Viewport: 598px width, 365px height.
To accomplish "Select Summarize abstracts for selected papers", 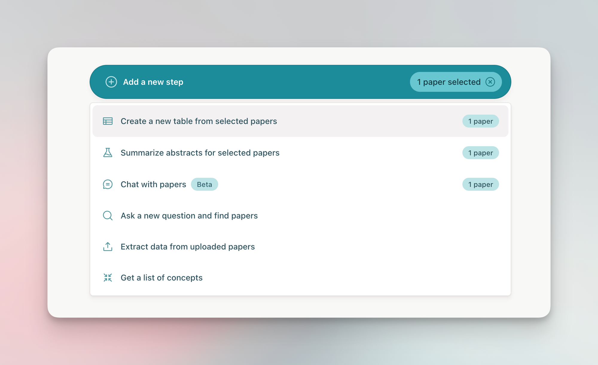I will click(200, 152).
